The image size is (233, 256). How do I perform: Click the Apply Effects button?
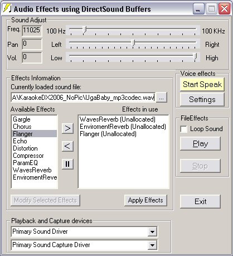click(x=145, y=200)
